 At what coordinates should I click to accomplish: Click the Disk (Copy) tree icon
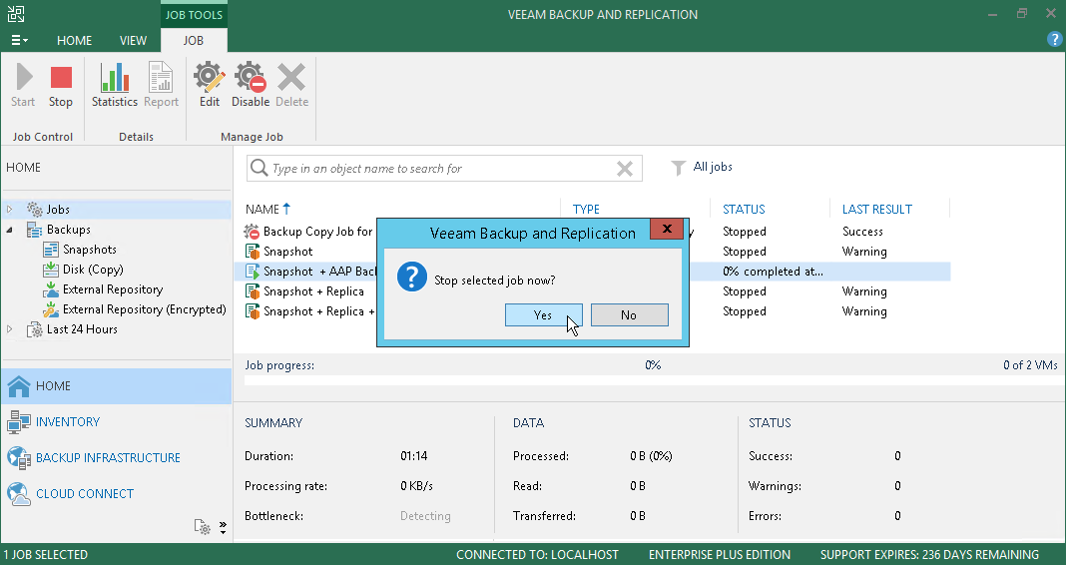(x=51, y=270)
